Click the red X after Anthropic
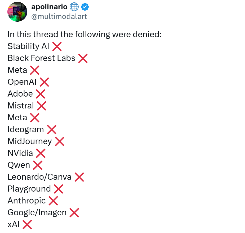245x233 pixels. click(x=53, y=201)
